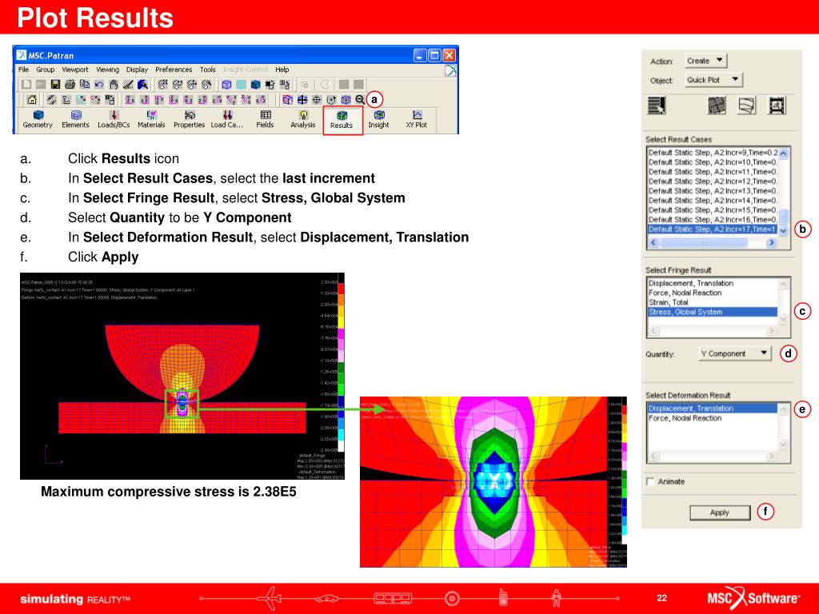This screenshot has width=819, height=614.
Task: Open the Analysis application icon
Action: [303, 120]
